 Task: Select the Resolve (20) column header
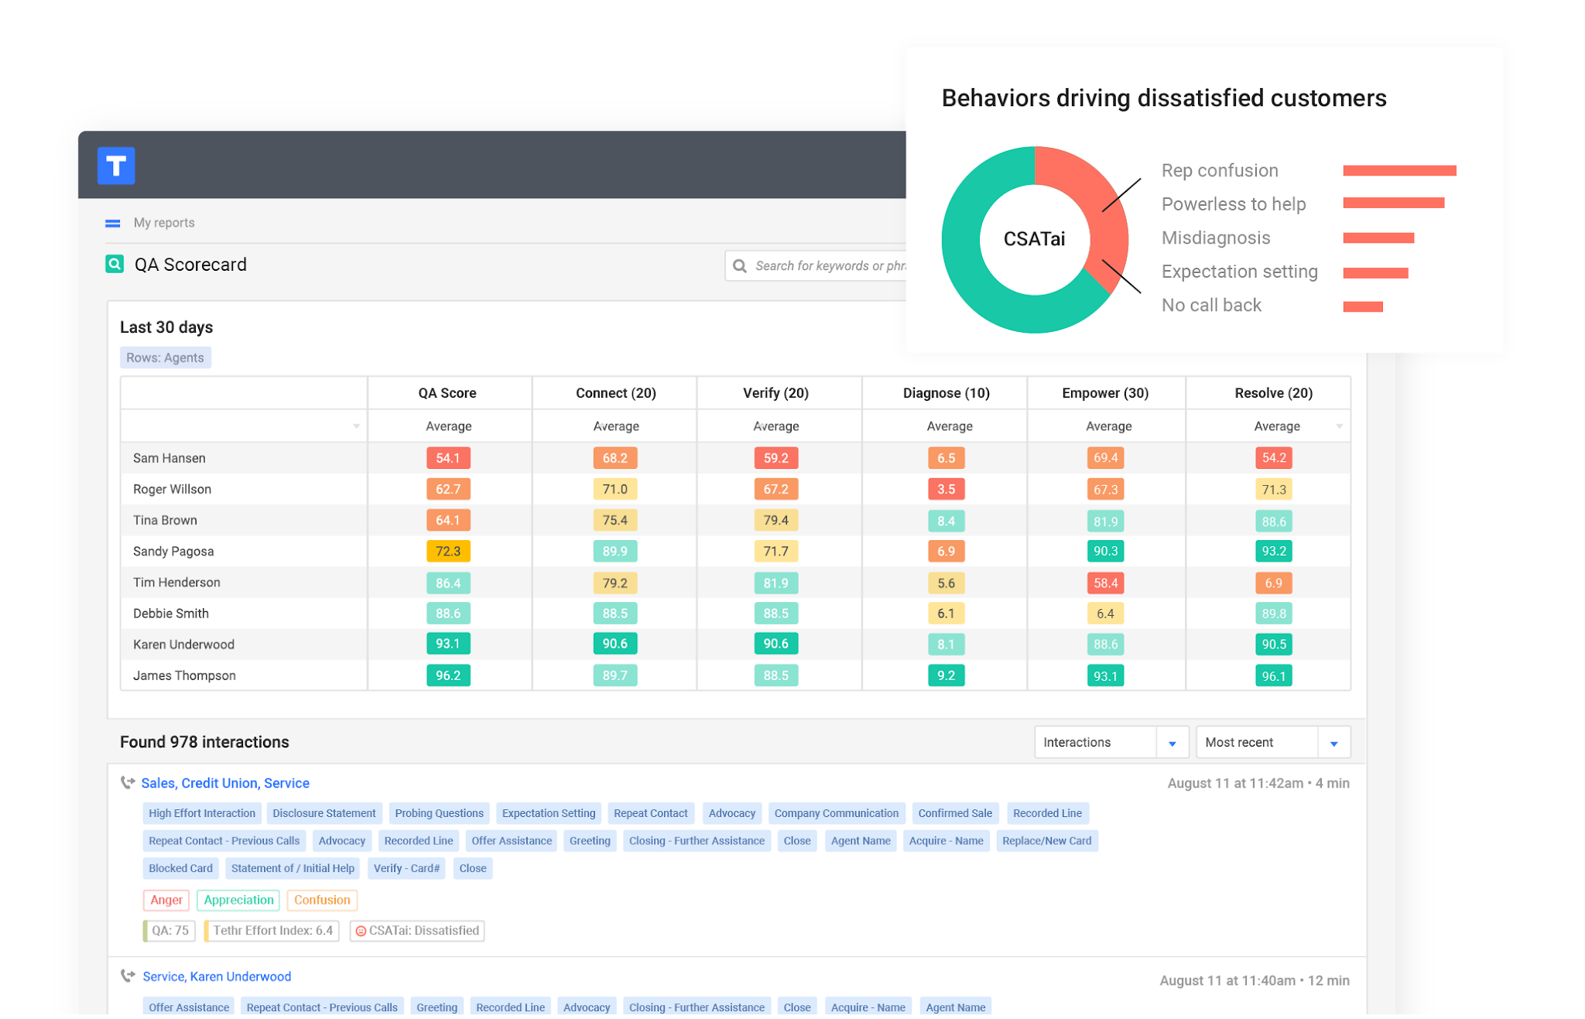1274,394
